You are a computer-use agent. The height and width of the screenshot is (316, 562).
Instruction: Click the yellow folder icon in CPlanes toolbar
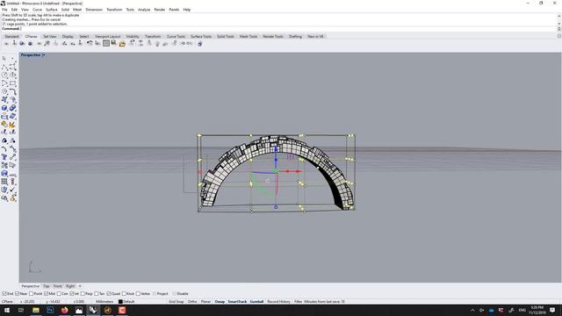pyautogui.click(x=122, y=44)
